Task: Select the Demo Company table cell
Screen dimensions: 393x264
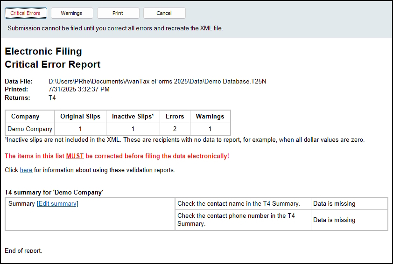Action: pos(30,129)
